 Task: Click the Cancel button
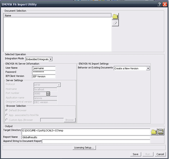click(160, 154)
